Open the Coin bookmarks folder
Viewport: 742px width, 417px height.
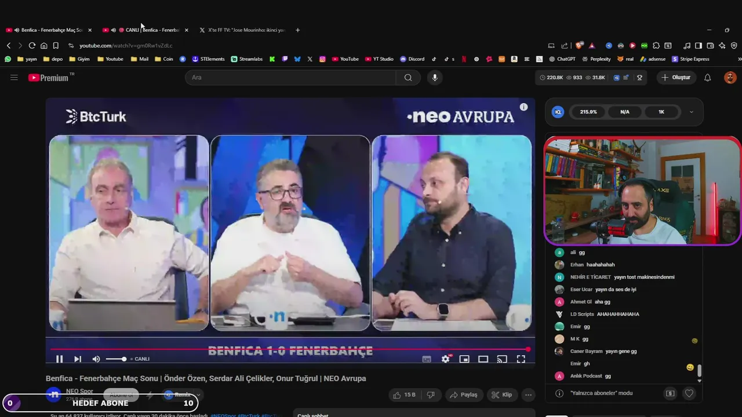click(x=163, y=59)
